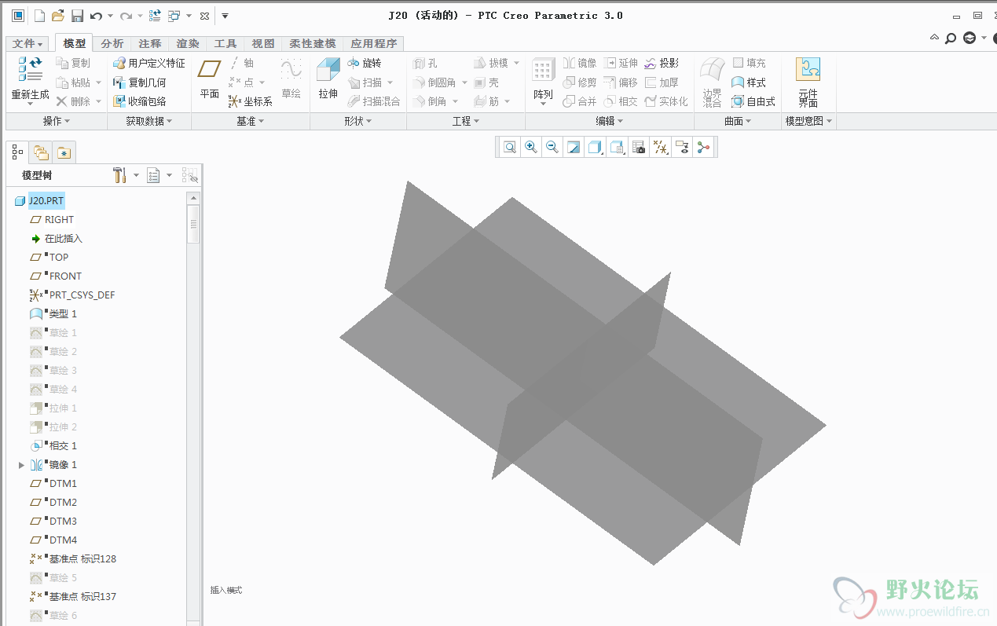Click the 样式 style surface tool
Screen dimensions: 997x626
tap(749, 82)
